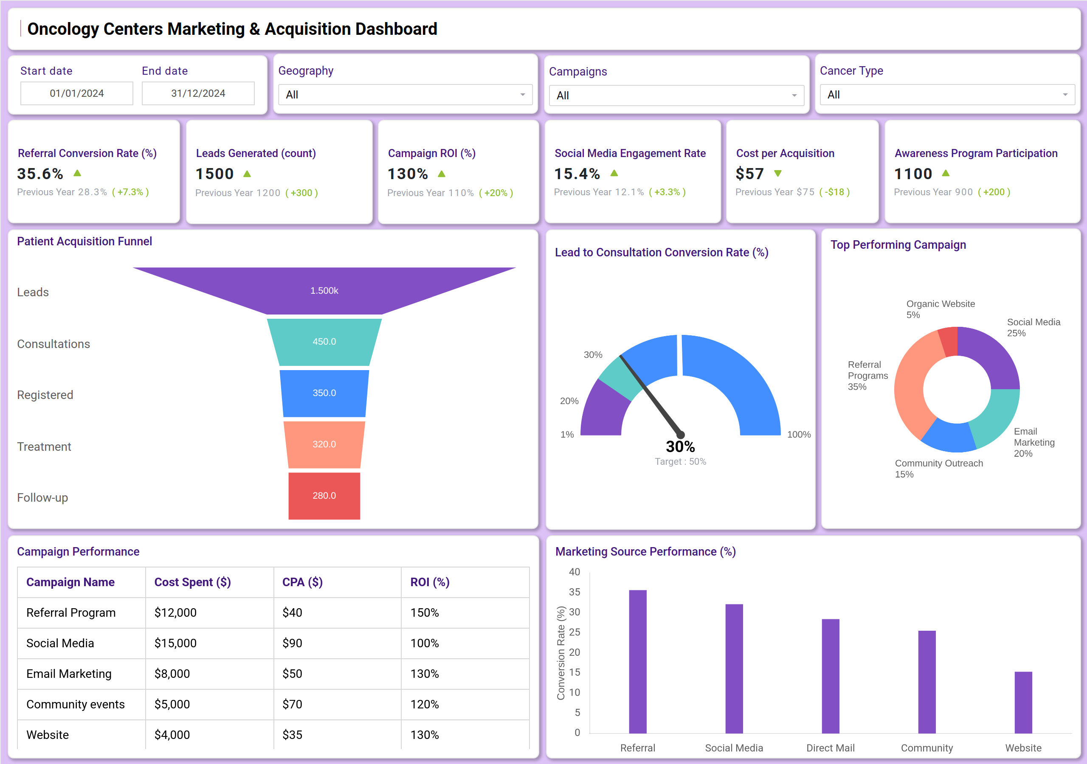The image size is (1087, 764).
Task: Click the Referral Conversion Rate up-trend arrow
Action: coord(78,173)
